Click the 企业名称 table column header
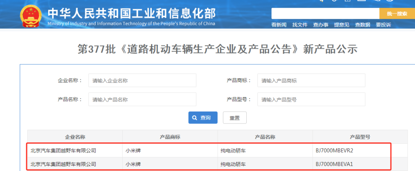 (x=75, y=137)
